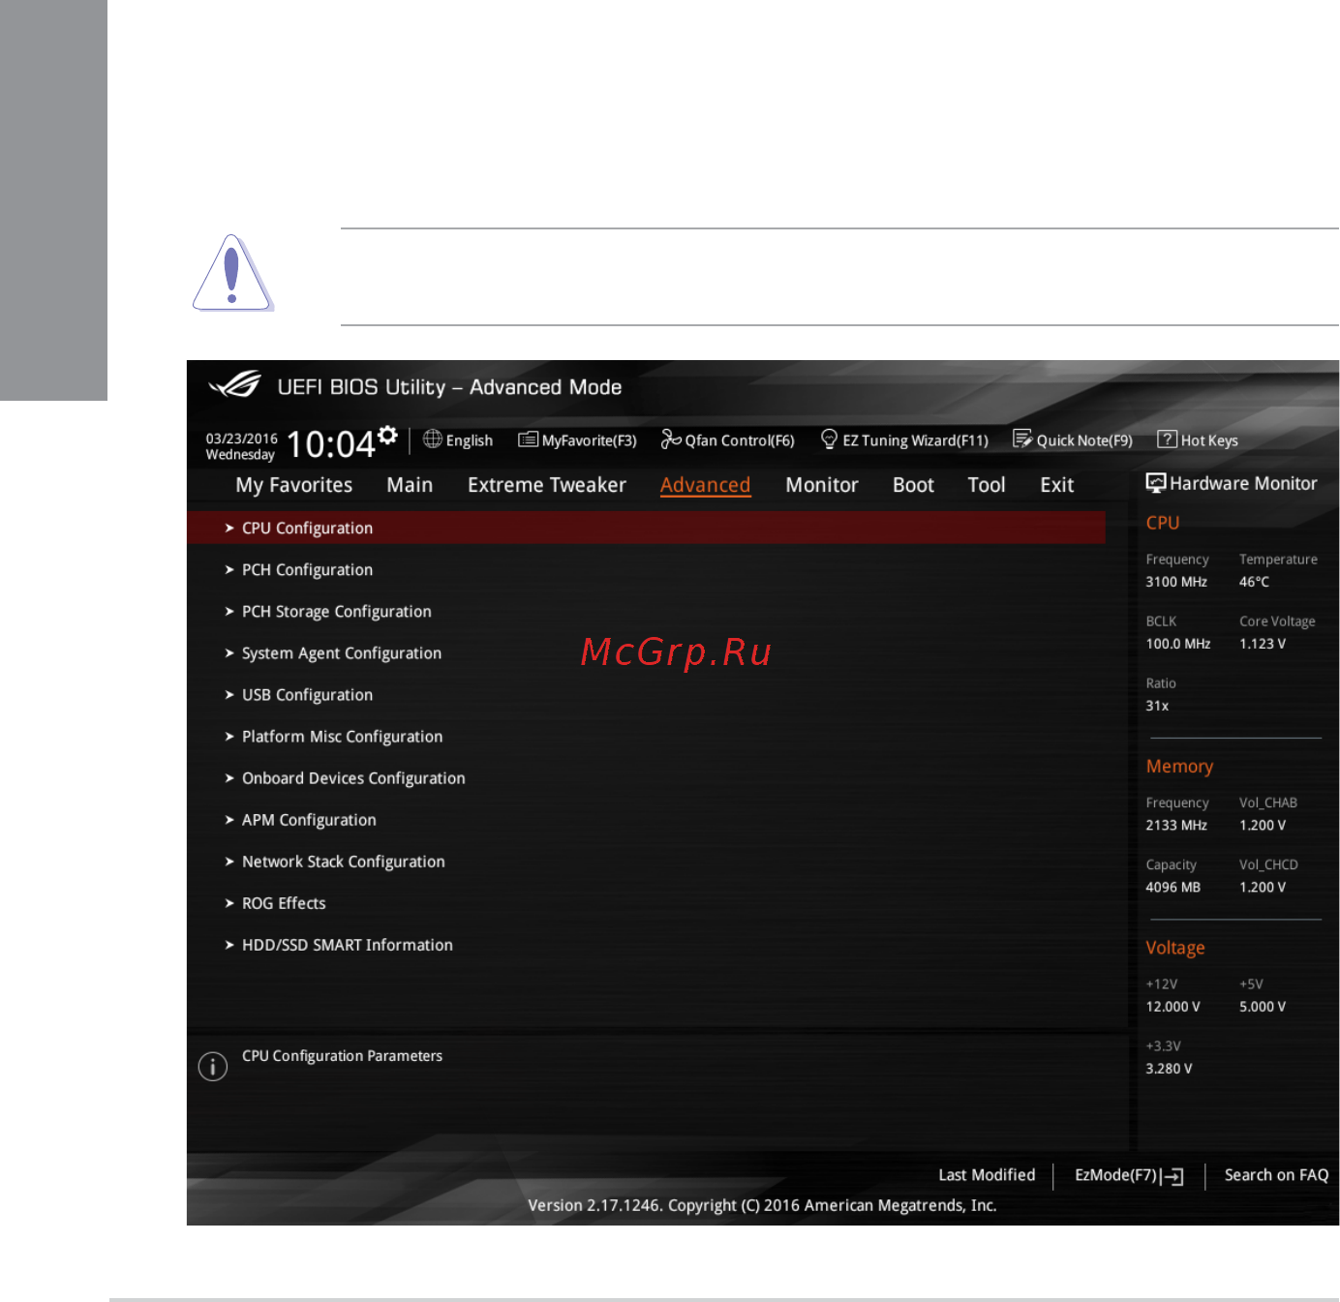
Task: Expand PCH Storage Configuration arrow
Action: 229,611
